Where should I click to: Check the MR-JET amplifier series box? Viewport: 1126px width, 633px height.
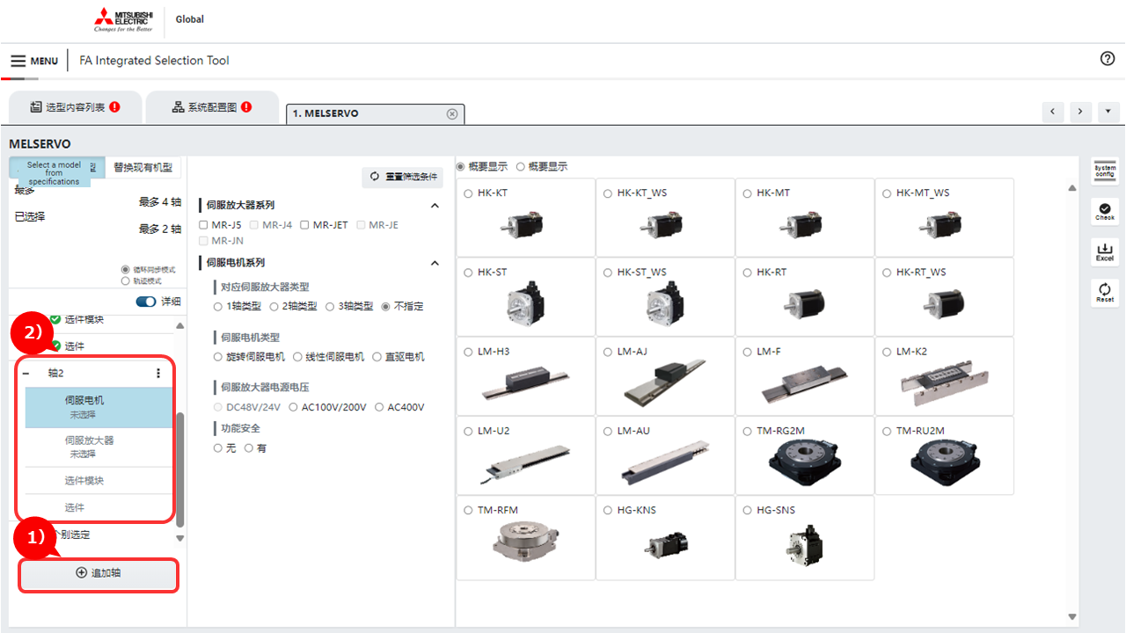coord(304,225)
